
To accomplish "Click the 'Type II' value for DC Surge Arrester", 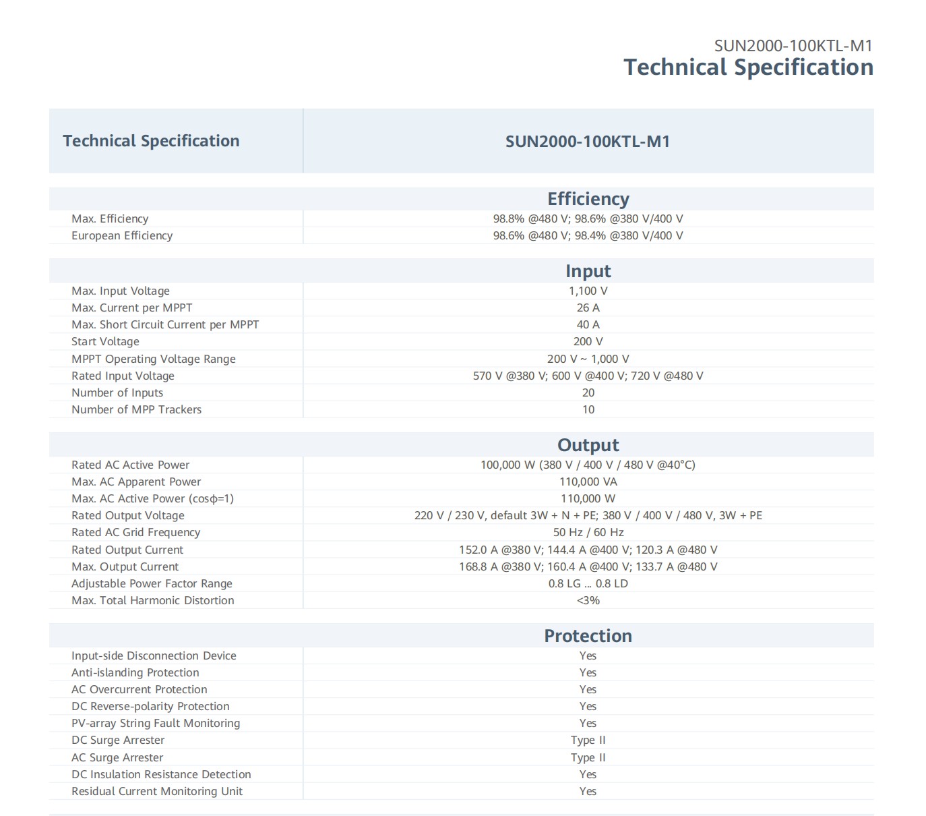I will click(x=588, y=740).
